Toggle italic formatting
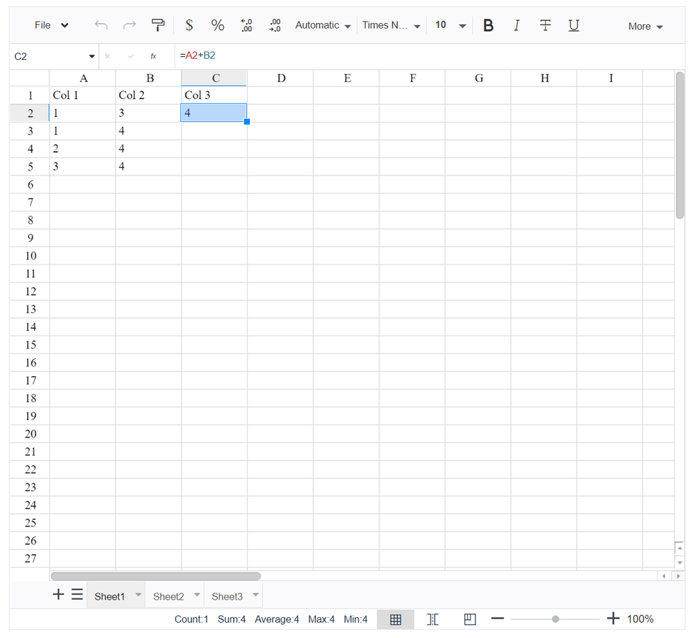 coord(516,25)
